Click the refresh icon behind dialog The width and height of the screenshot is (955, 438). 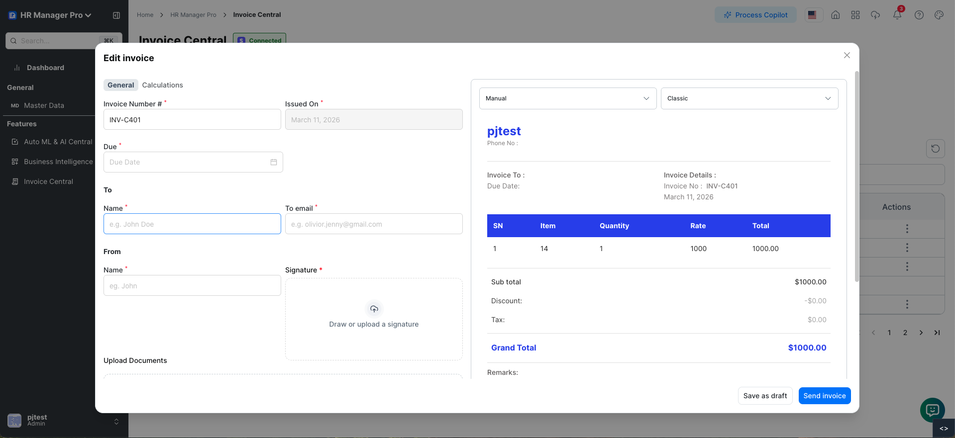click(935, 149)
